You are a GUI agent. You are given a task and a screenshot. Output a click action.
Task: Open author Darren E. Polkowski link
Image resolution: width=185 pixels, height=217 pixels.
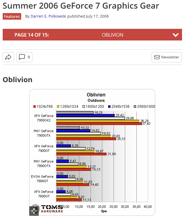(x=48, y=16)
